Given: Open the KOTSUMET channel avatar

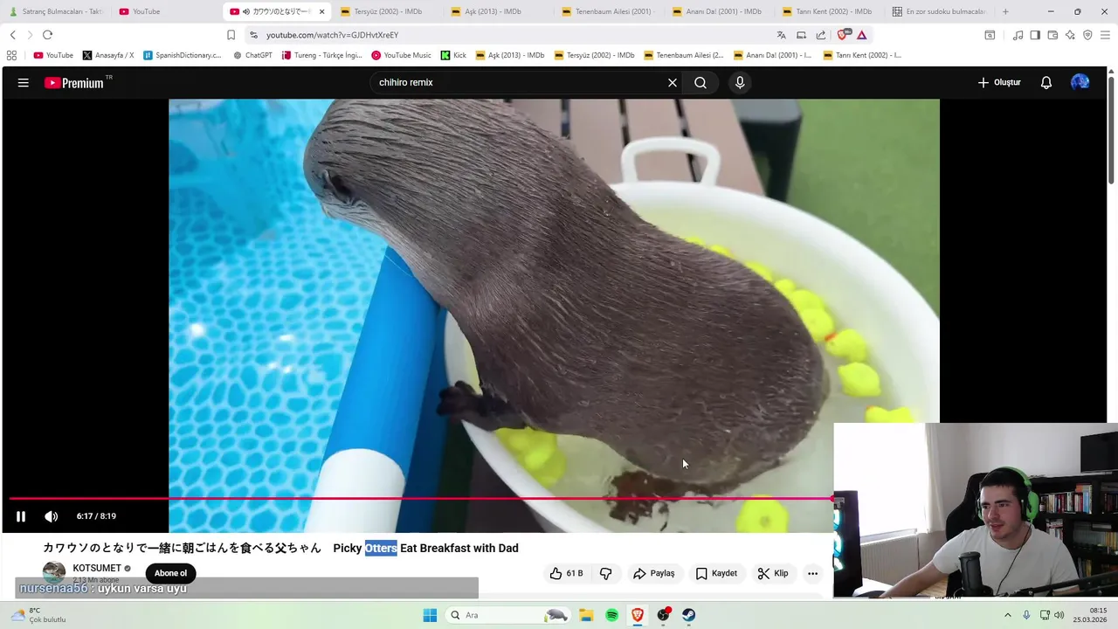Looking at the screenshot, I should point(54,573).
